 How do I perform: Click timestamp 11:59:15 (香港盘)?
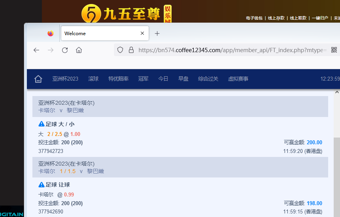[303, 211]
